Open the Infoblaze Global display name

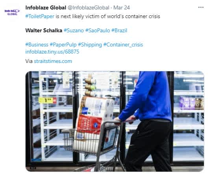click(46, 7)
